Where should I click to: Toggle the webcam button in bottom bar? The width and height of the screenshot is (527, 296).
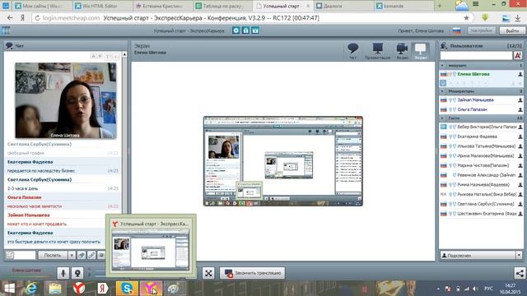77,273
